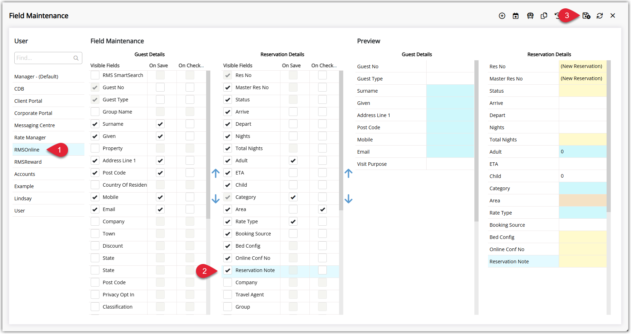This screenshot has width=631, height=334.
Task: Toggle Rate Type On Save checkbox
Action: [x=293, y=222]
